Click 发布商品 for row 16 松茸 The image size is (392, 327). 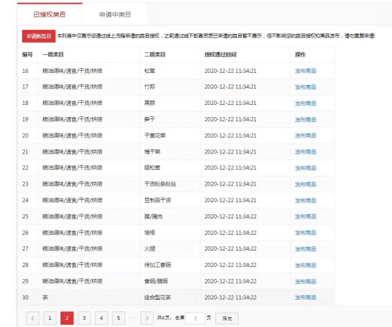coord(306,71)
